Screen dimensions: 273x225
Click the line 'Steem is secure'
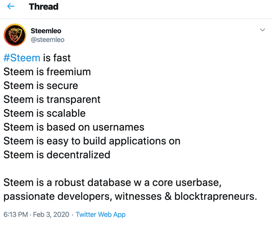[x=41, y=86]
